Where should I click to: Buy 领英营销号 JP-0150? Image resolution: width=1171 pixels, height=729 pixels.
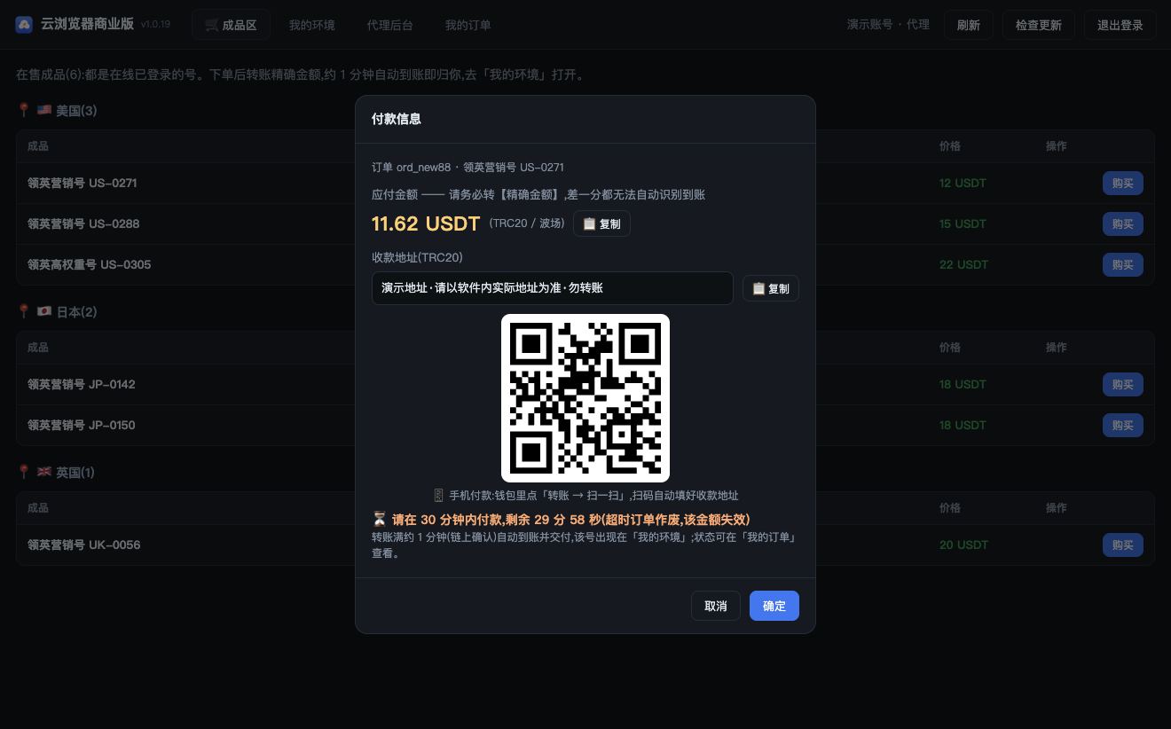click(1123, 425)
